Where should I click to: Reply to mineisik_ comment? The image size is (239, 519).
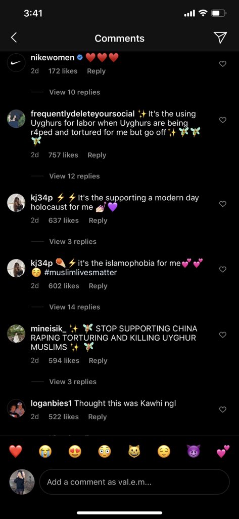pos(98,361)
